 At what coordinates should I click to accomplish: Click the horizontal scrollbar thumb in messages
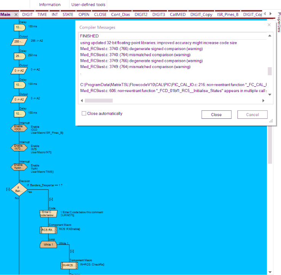(99, 100)
